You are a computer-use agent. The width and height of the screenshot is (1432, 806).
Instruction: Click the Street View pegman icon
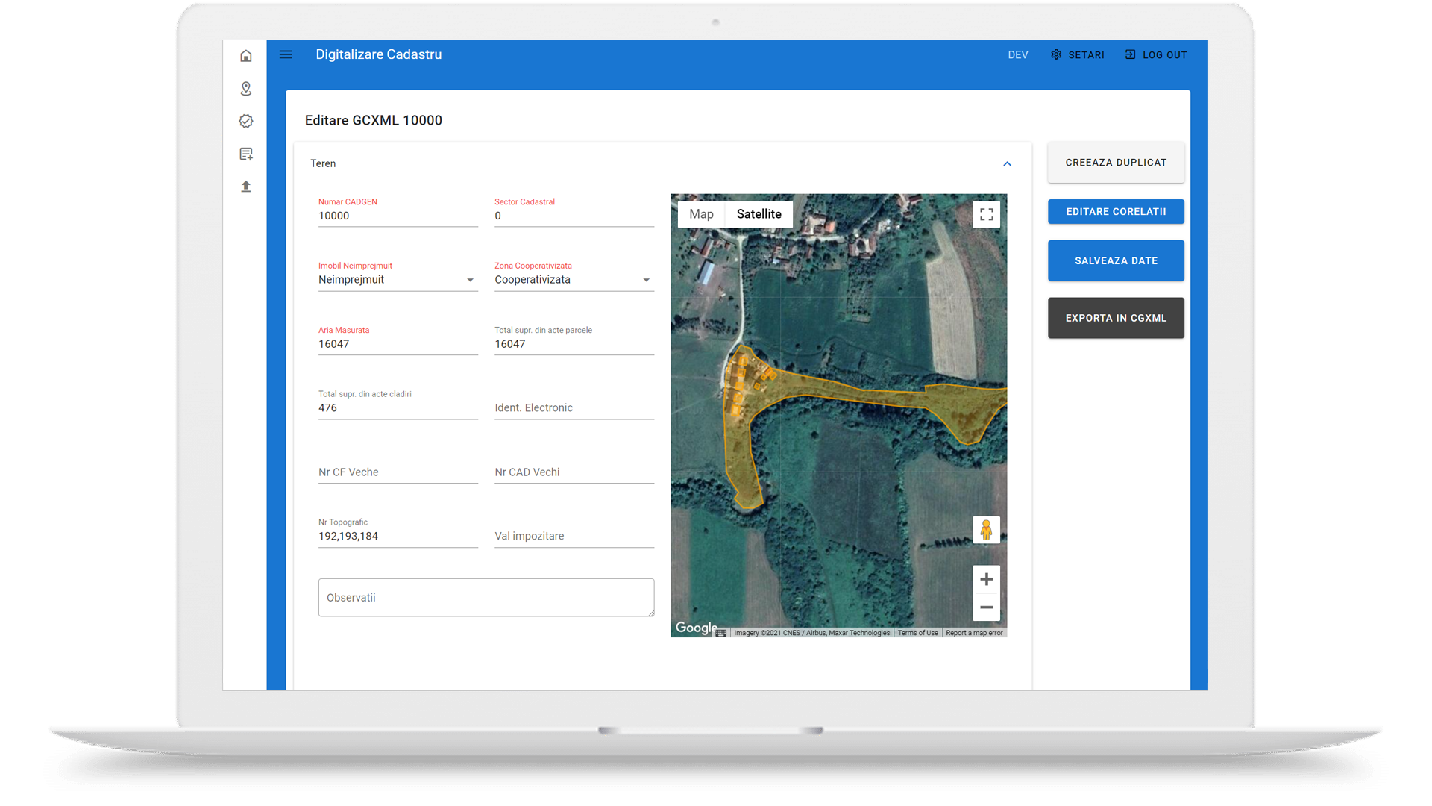click(x=986, y=530)
